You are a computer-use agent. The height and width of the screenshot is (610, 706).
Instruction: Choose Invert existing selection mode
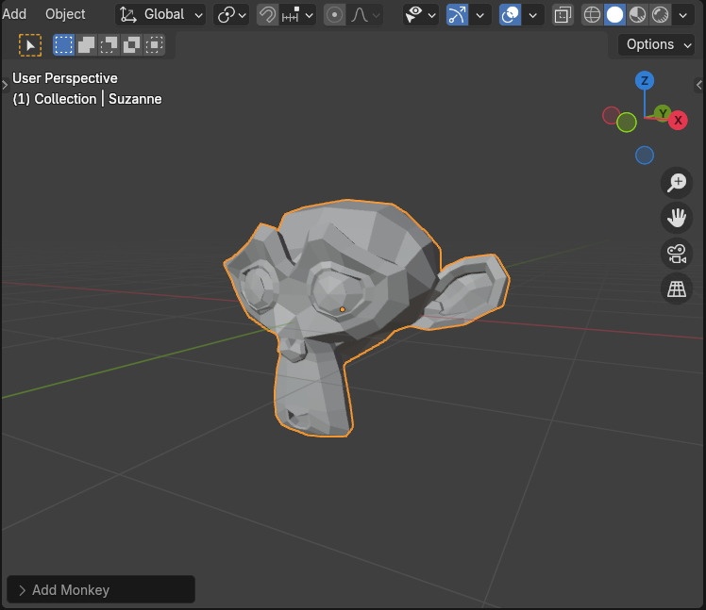click(131, 44)
